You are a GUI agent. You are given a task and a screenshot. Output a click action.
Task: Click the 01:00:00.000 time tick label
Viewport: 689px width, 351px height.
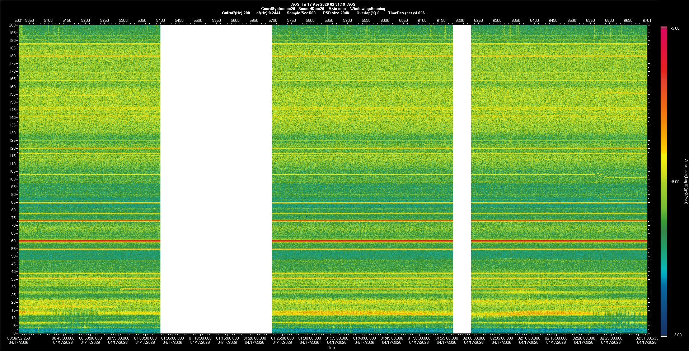[x=145, y=338]
